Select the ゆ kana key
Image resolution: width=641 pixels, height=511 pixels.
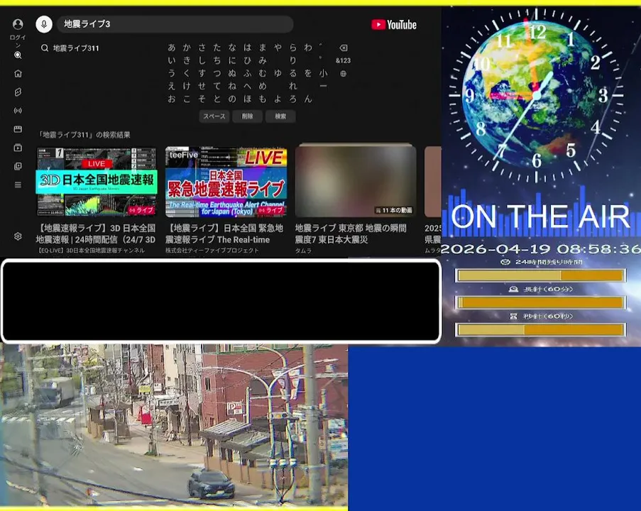(278, 73)
